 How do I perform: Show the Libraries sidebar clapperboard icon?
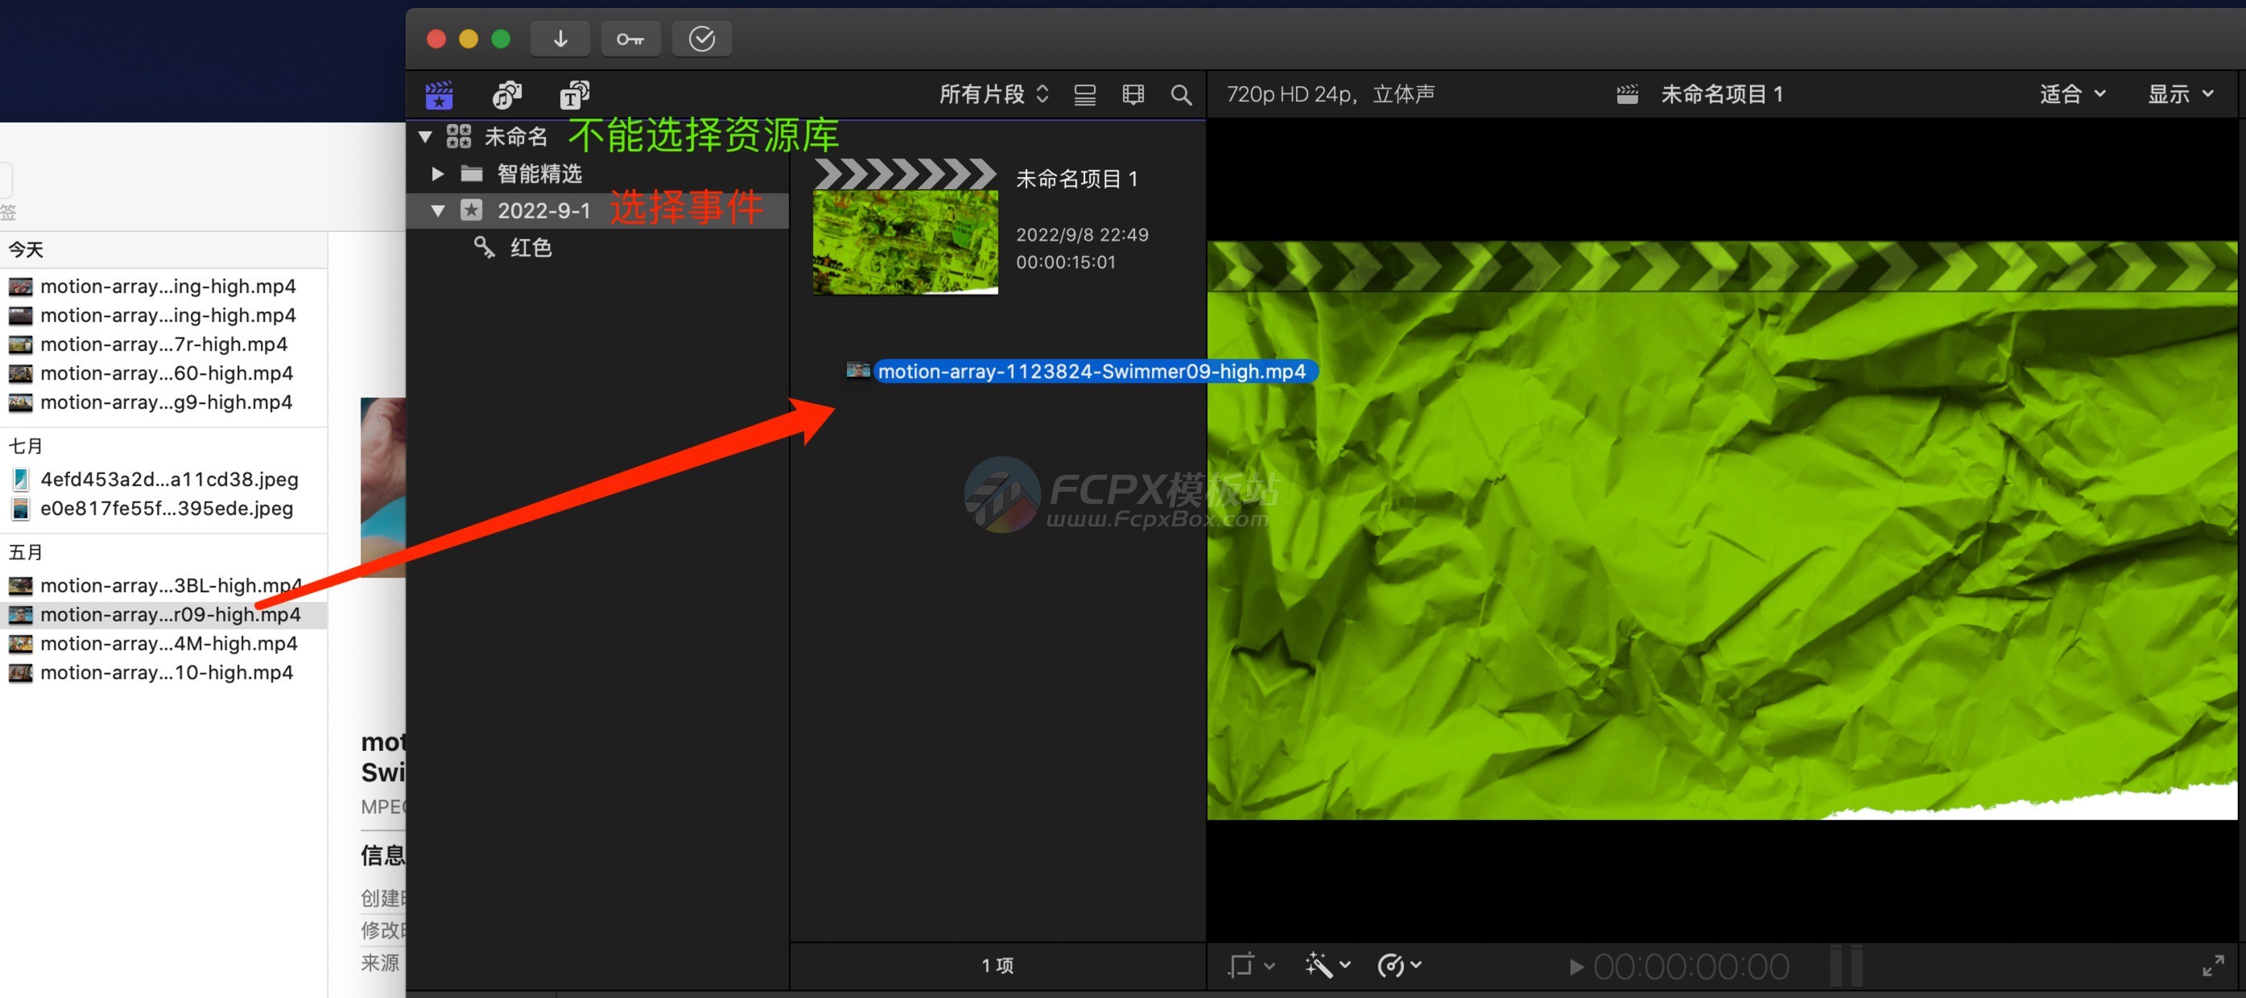tap(439, 94)
